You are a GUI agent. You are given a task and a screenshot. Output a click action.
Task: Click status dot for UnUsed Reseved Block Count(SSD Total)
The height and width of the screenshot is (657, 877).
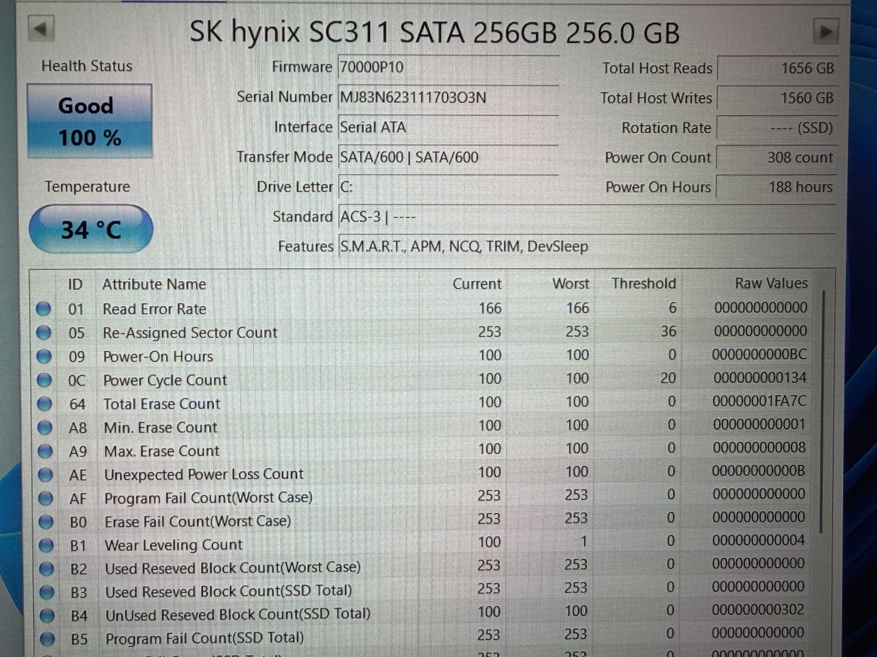pyautogui.click(x=48, y=616)
